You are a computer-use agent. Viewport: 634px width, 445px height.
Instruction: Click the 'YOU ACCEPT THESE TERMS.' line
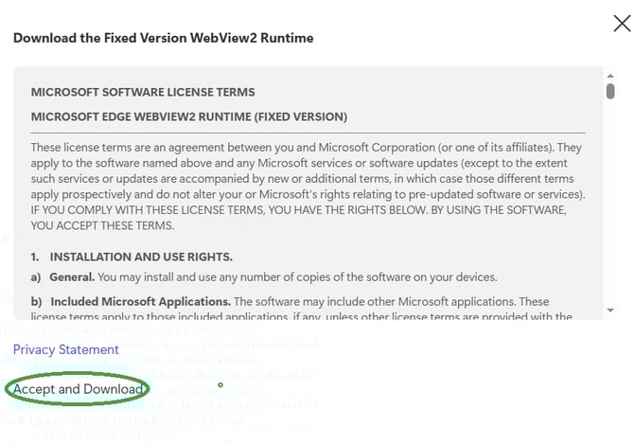[x=103, y=224]
